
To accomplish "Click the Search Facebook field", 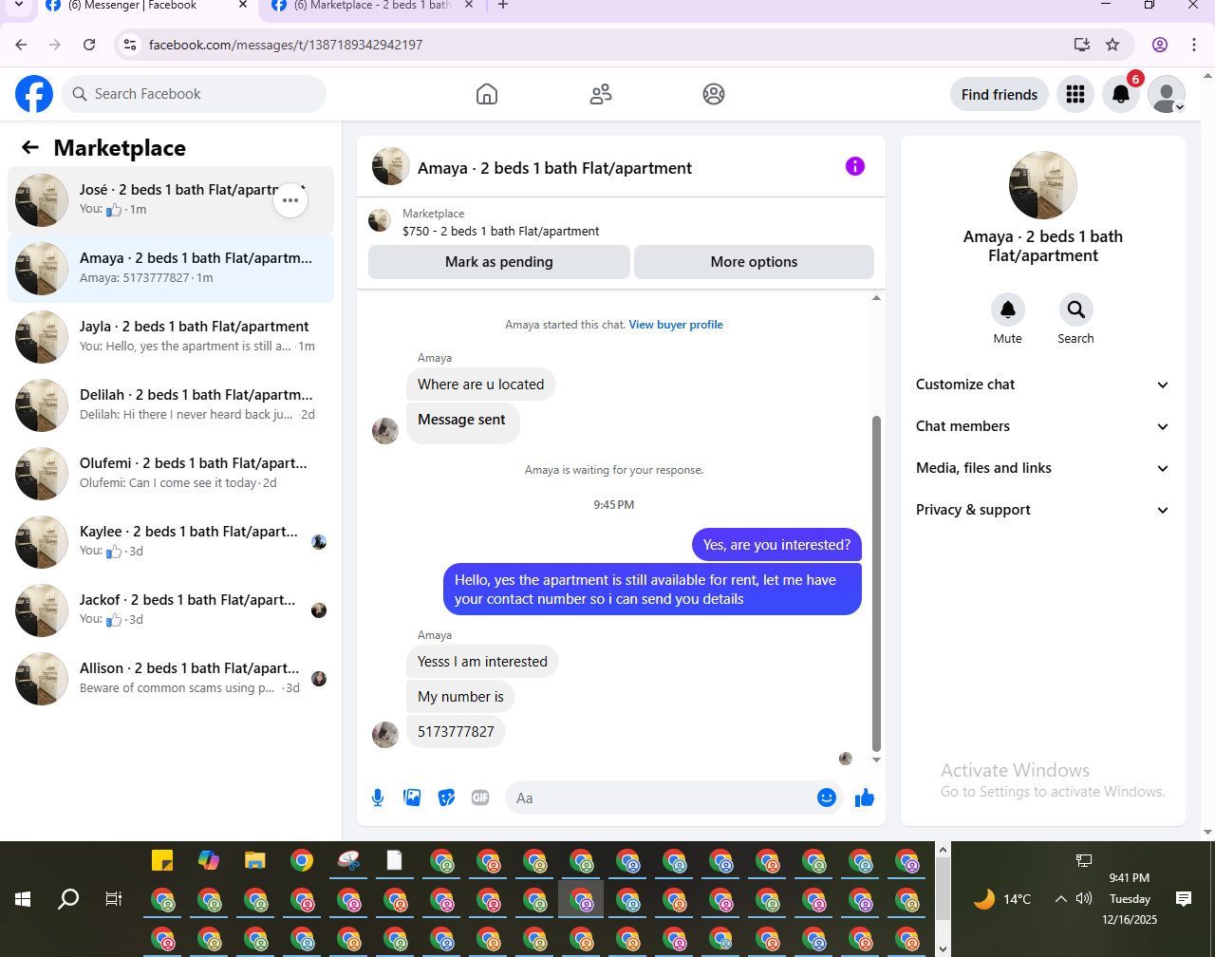I will click(195, 94).
